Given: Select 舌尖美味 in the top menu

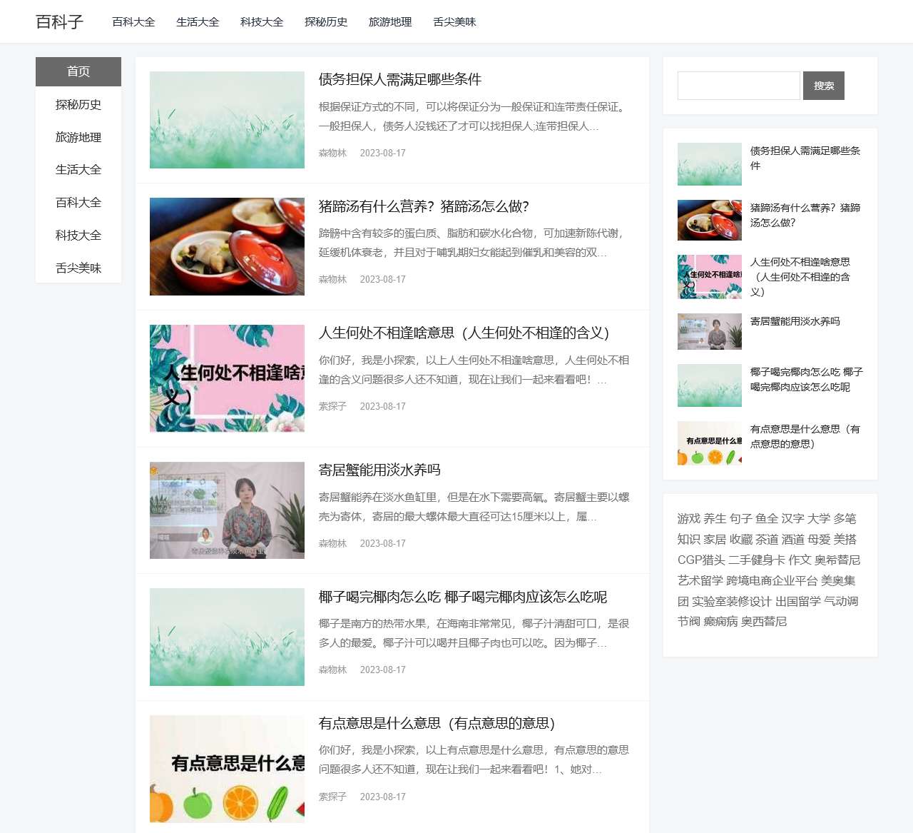Looking at the screenshot, I should point(454,22).
